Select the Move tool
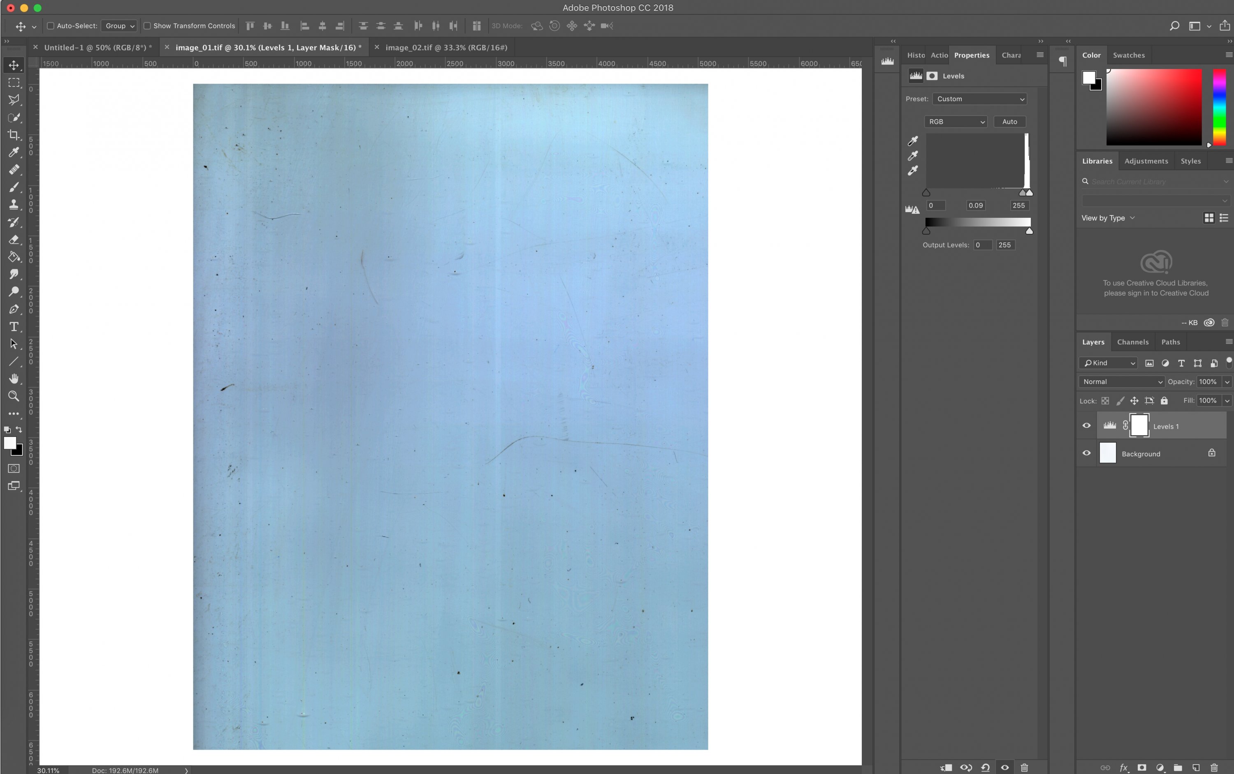The width and height of the screenshot is (1234, 774). coord(14,65)
